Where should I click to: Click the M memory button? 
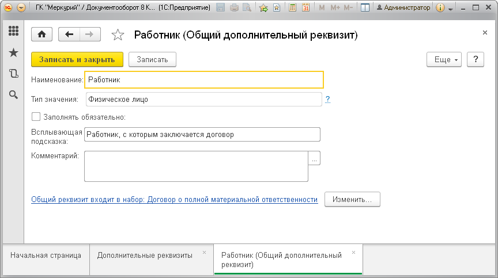tap(322, 7)
